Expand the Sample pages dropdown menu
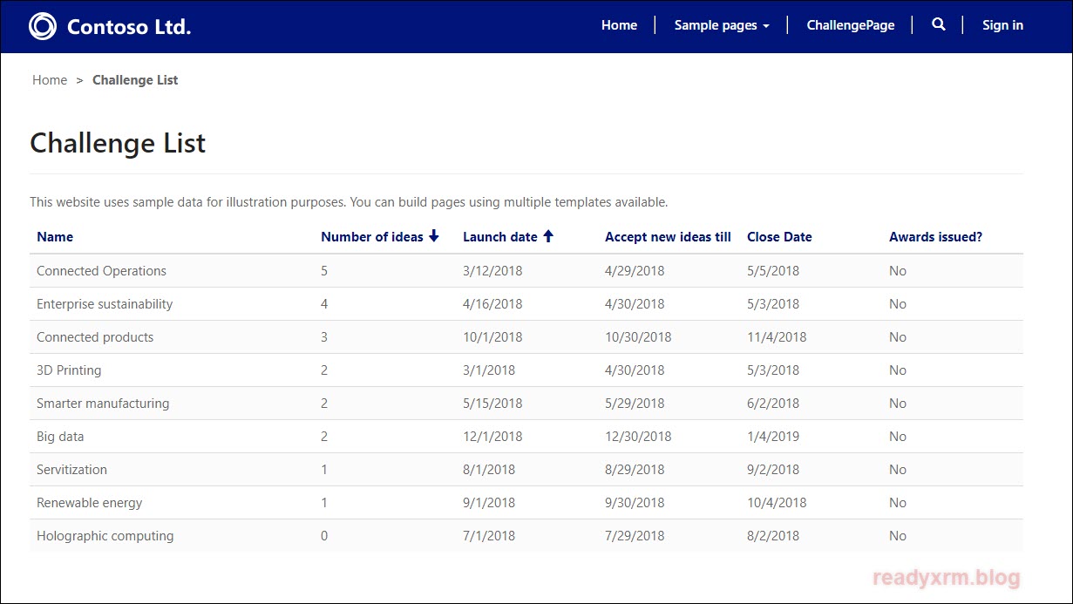 [722, 25]
